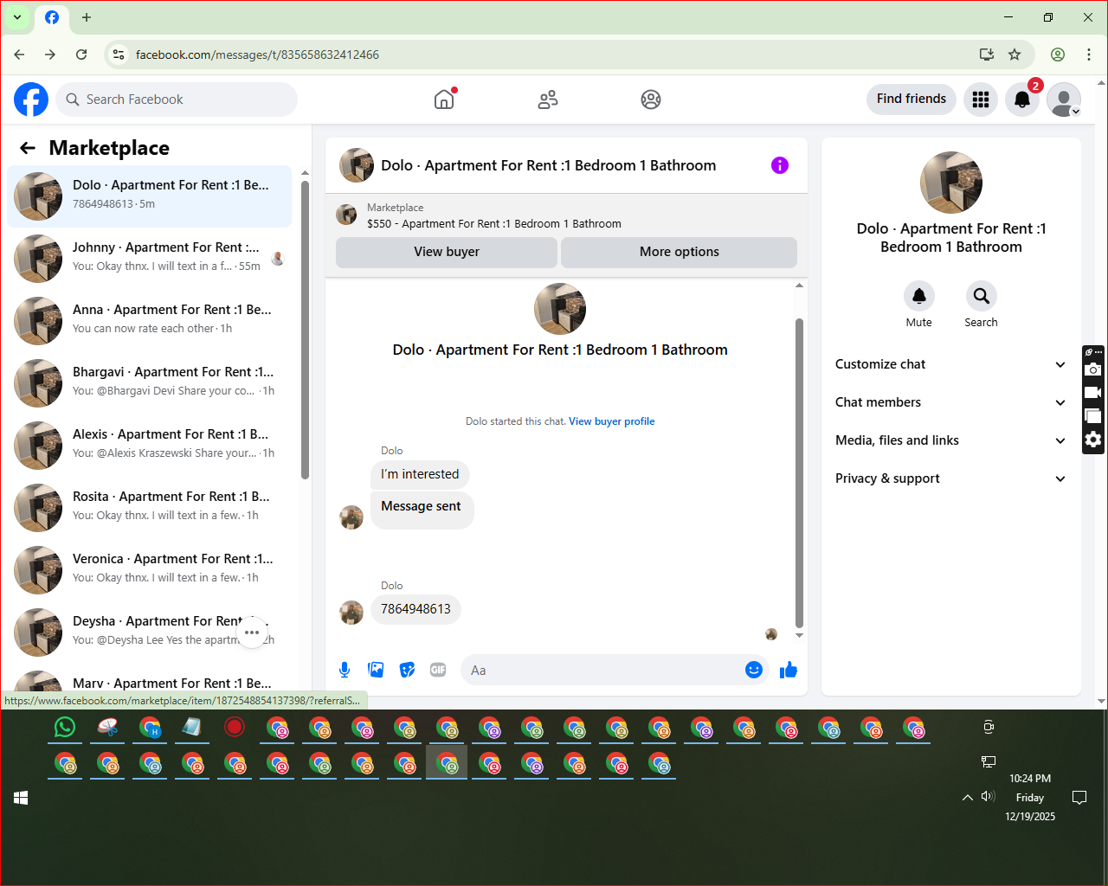Open the Rosita apartment conversation
This screenshot has height=886, width=1108.
(x=149, y=507)
